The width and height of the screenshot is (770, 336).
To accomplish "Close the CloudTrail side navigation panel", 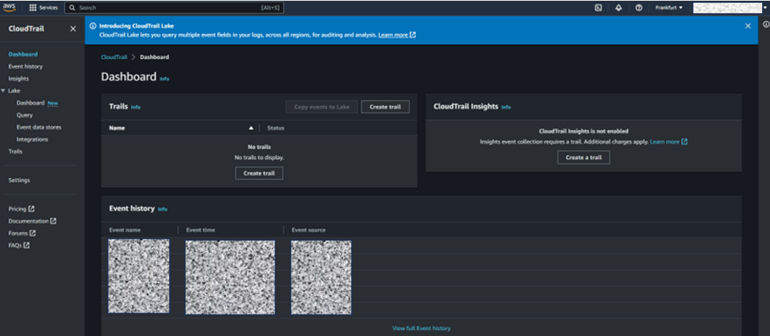I will [73, 29].
